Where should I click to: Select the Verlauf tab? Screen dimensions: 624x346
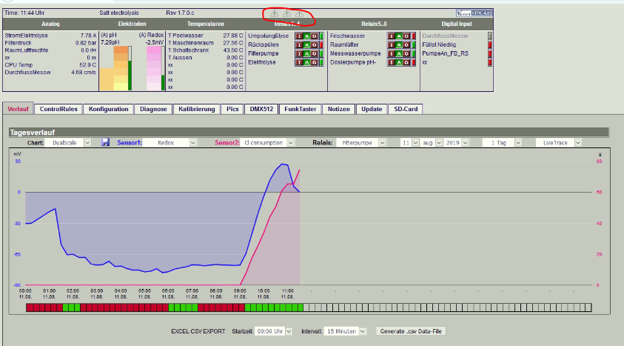coord(18,109)
